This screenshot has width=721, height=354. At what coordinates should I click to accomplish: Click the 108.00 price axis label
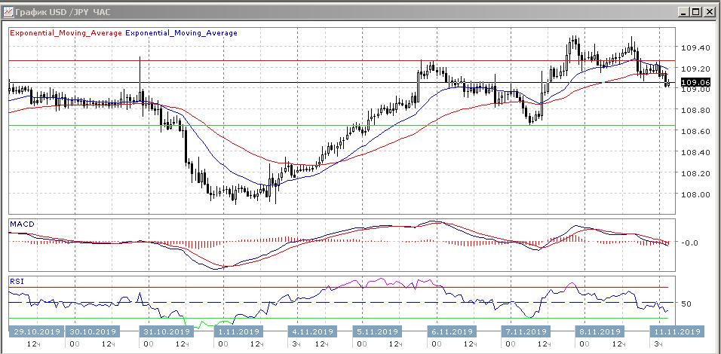695,194
